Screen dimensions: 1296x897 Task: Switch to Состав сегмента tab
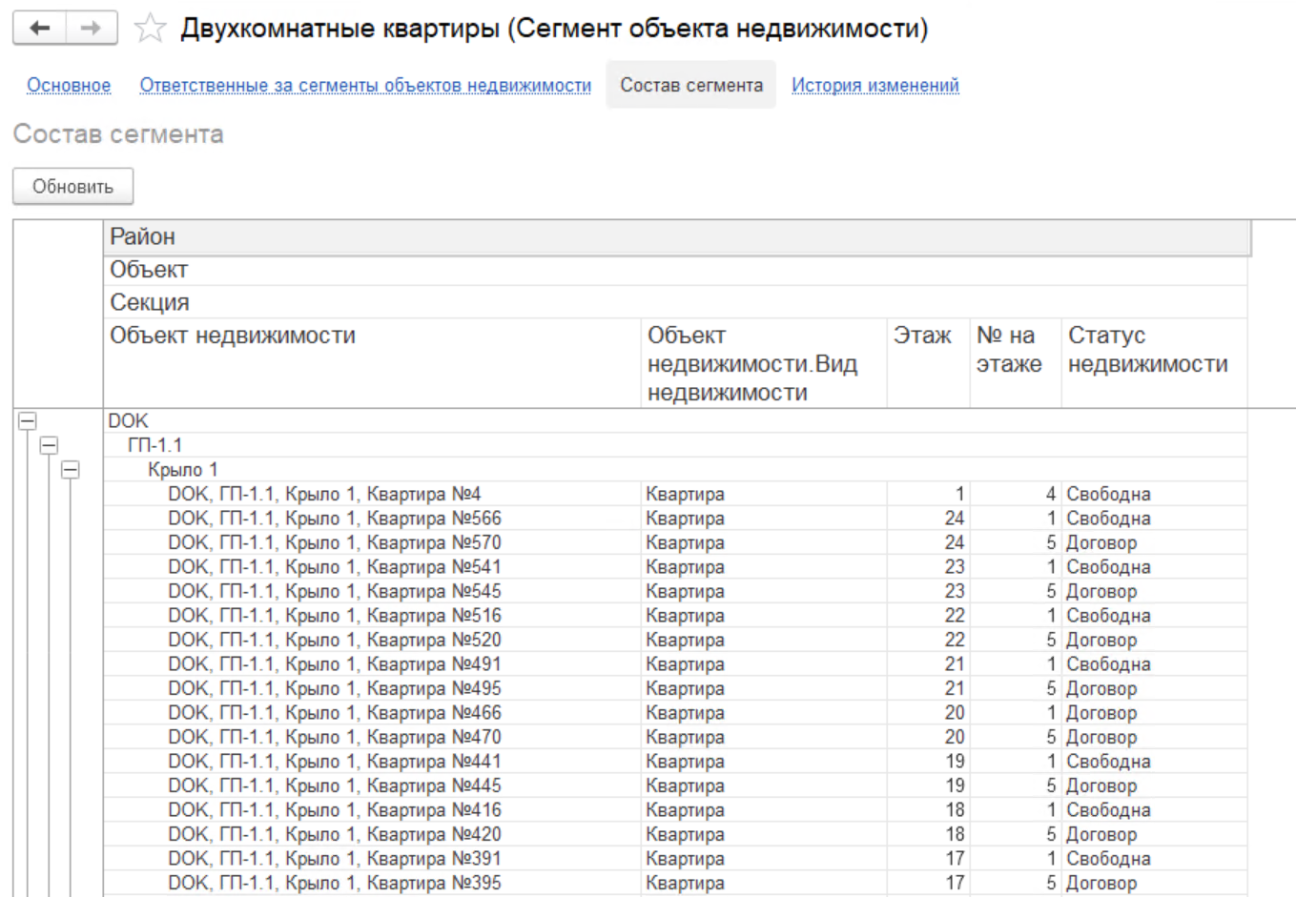pos(690,86)
